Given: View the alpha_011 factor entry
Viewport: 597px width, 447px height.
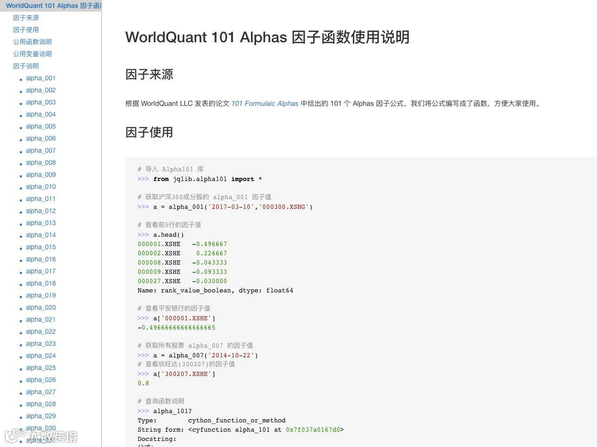Looking at the screenshot, I should point(41,199).
